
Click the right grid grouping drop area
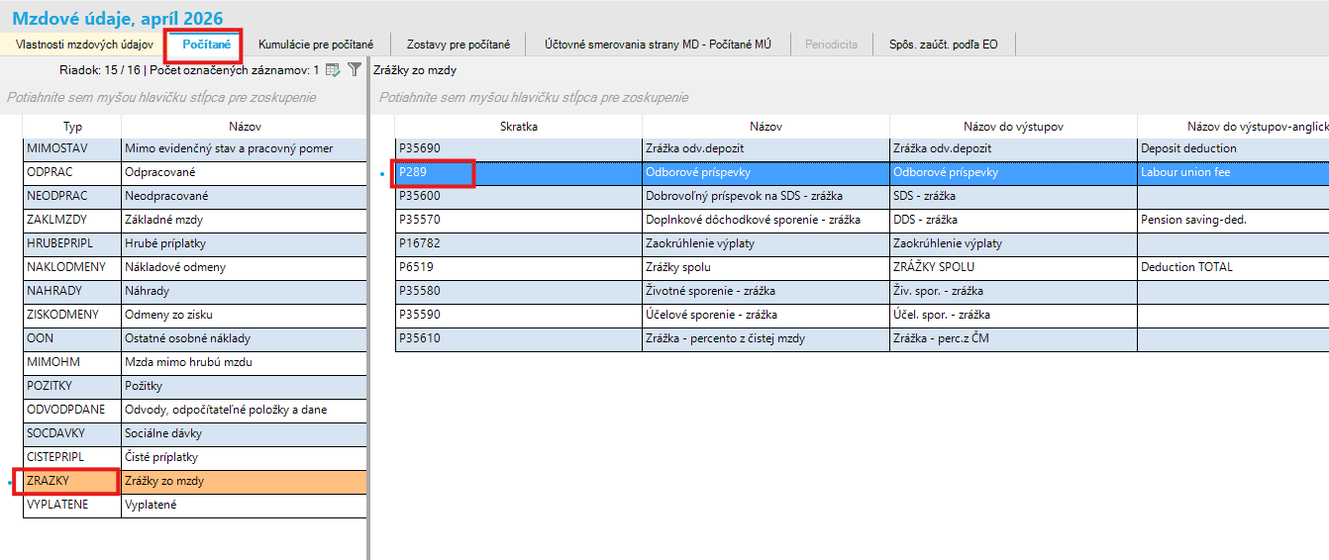851,98
